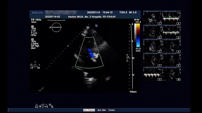Click the 2D mode heading
This screenshot has width=202, height=113.
32,26
